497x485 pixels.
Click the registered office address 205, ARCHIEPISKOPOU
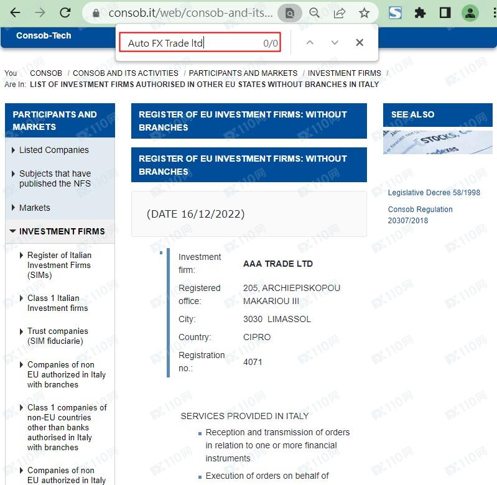pos(292,294)
